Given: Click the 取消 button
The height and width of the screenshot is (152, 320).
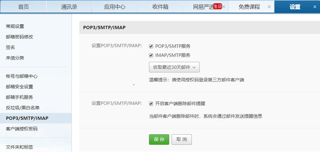Looking at the screenshot, I should pyautogui.click(x=182, y=139).
